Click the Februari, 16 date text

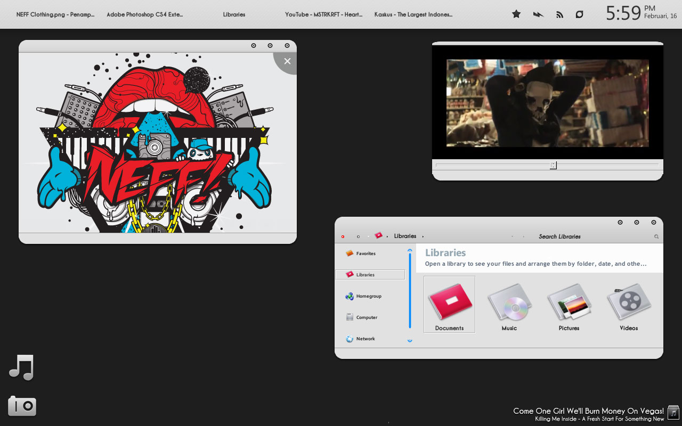(x=660, y=16)
